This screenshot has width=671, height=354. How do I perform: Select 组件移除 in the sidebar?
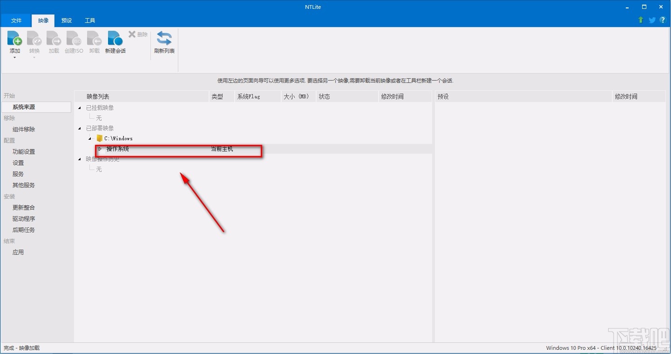click(x=23, y=129)
